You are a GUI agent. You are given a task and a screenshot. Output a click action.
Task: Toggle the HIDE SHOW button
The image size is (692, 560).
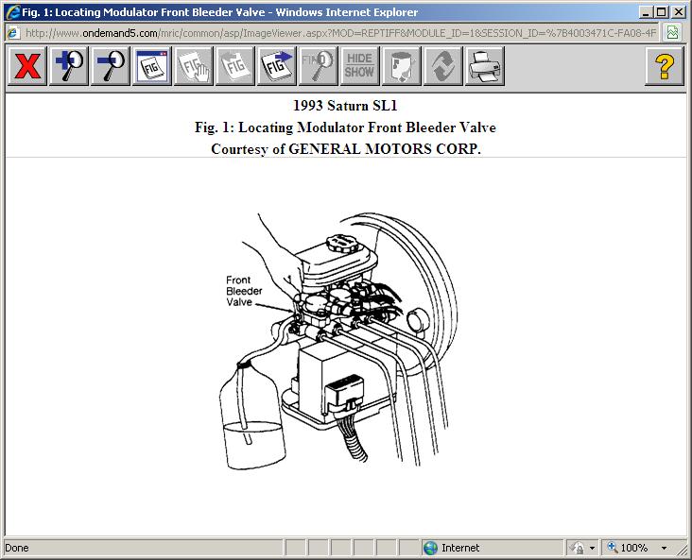click(x=359, y=66)
